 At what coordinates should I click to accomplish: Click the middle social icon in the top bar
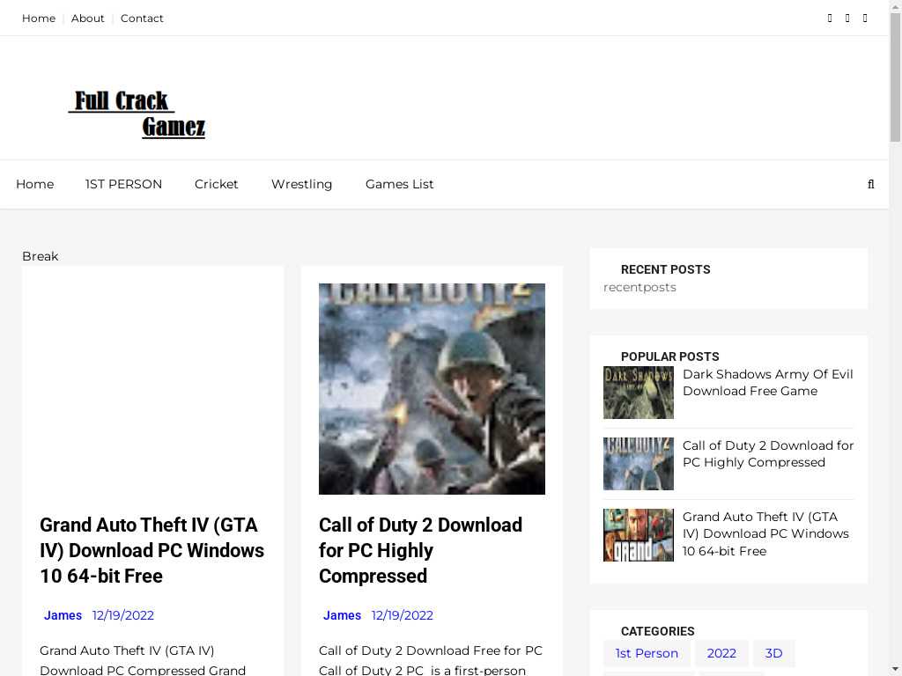point(847,18)
